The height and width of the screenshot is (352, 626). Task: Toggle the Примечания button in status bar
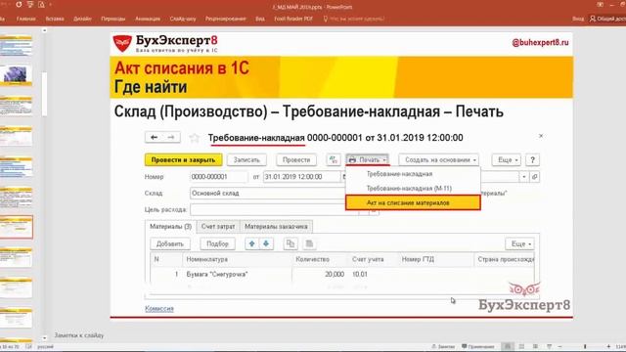click(x=477, y=346)
